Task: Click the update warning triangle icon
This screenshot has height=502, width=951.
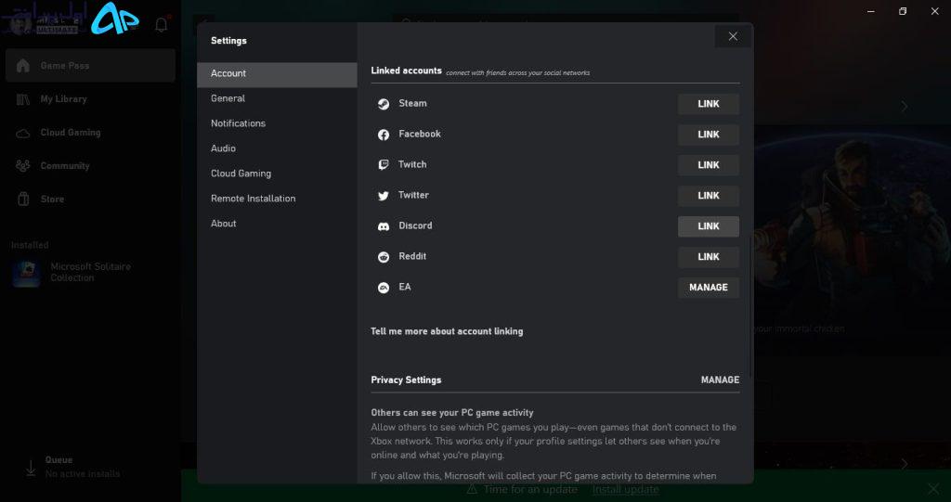Action: (473, 489)
